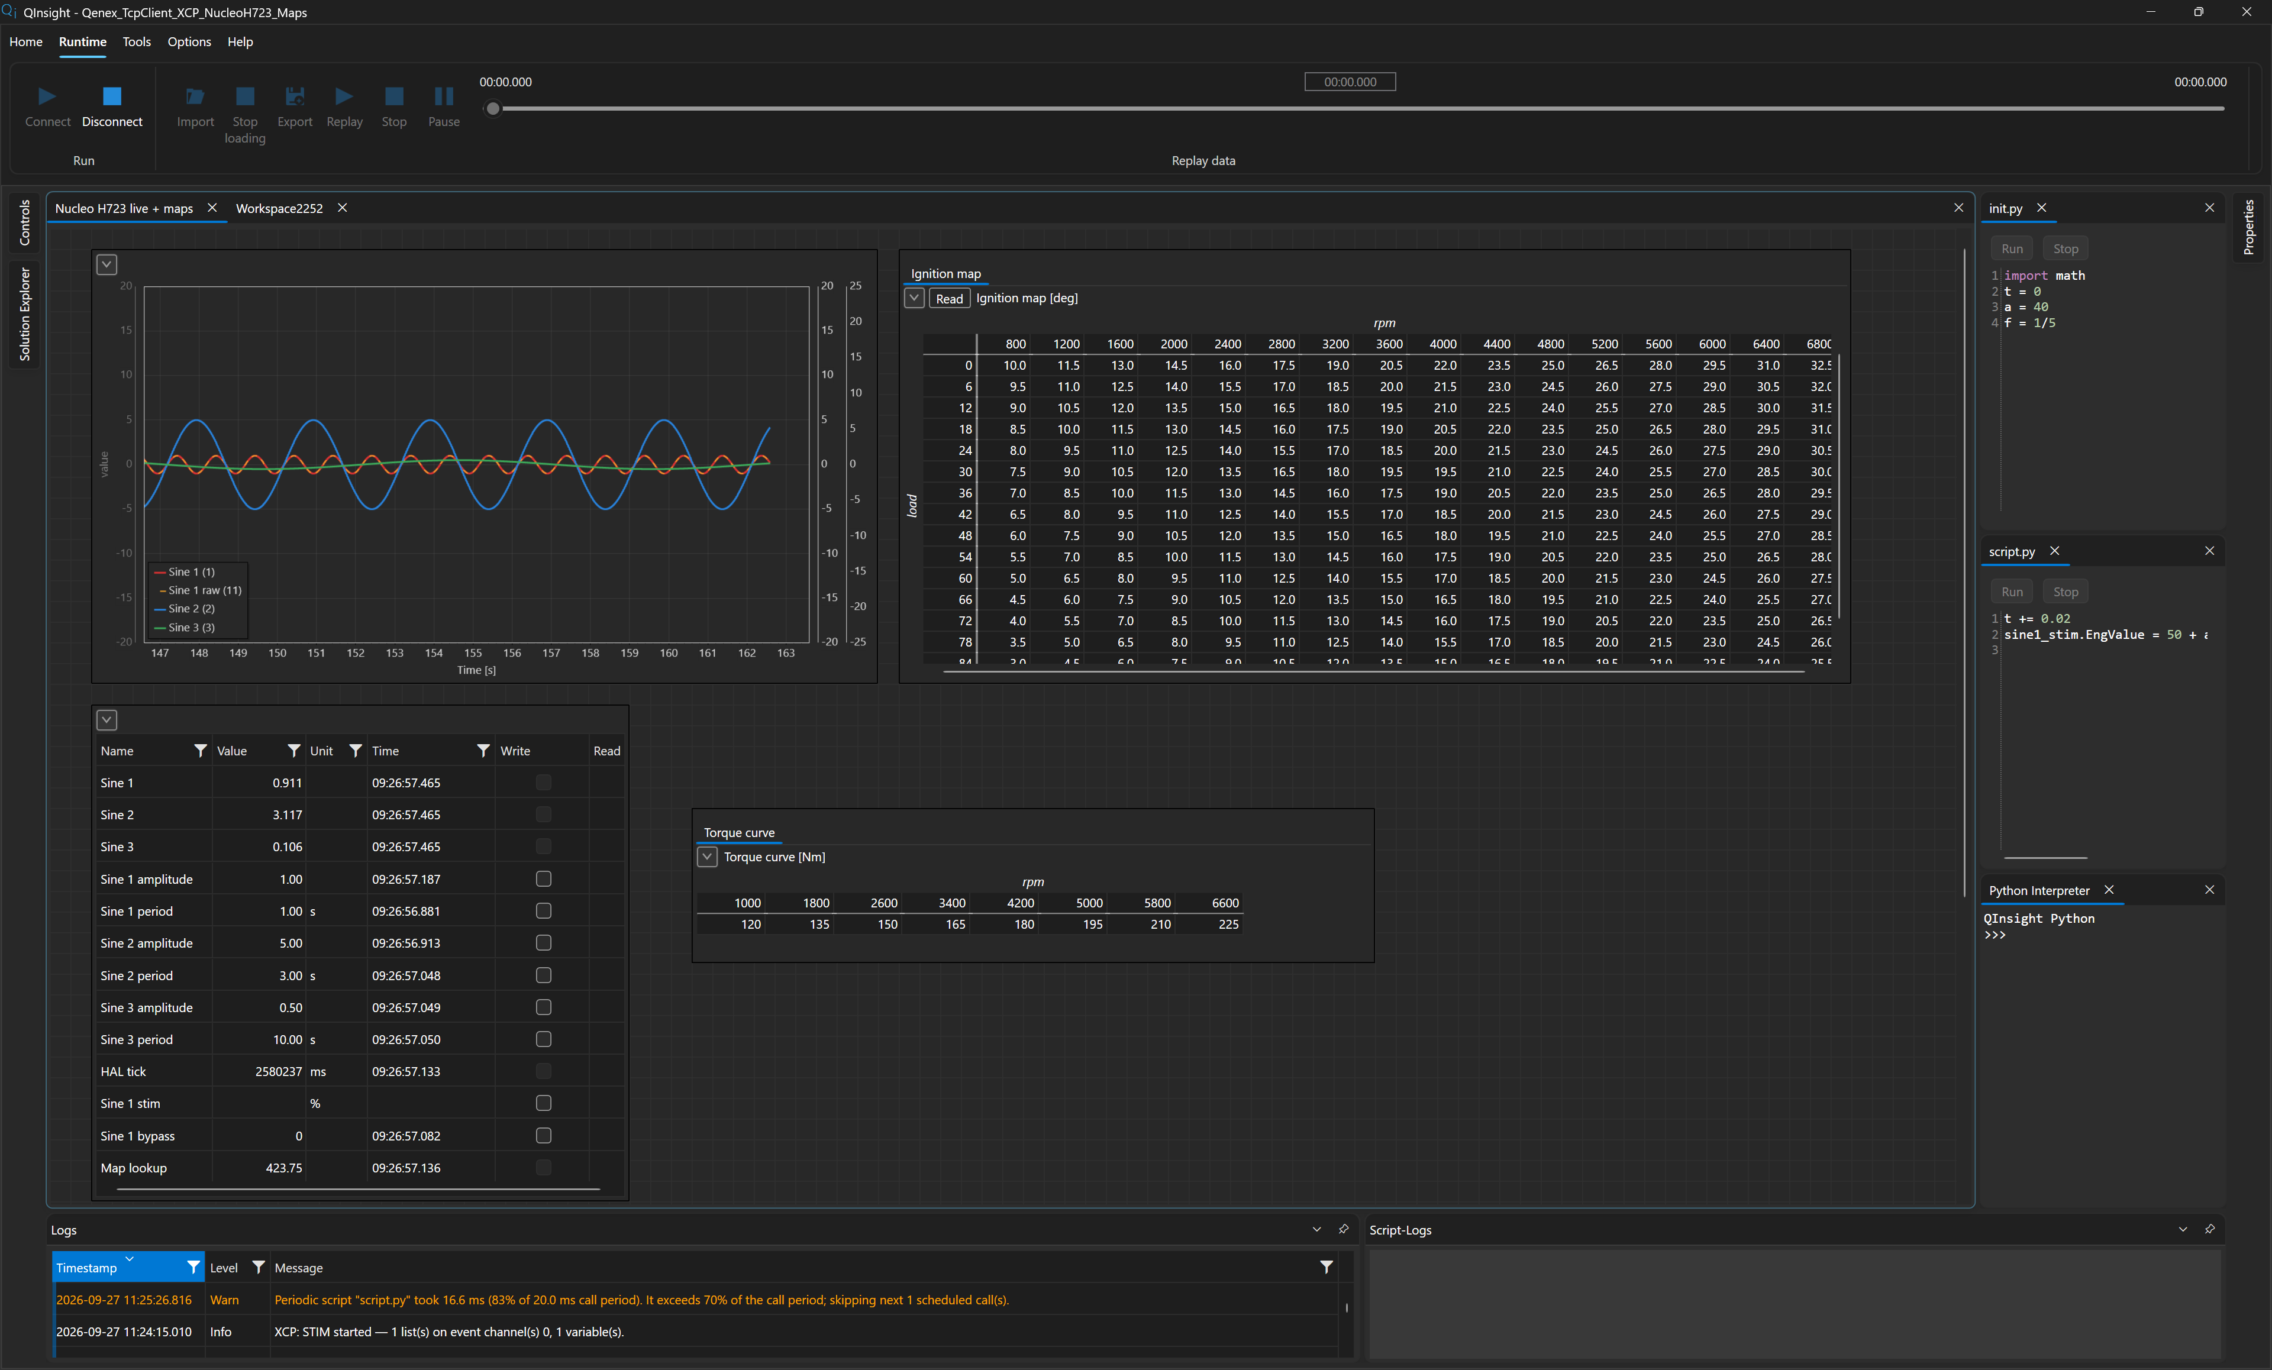2272x1370 pixels.
Task: Tick Write checkbox for Sine 1 stim
Action: click(x=543, y=1103)
